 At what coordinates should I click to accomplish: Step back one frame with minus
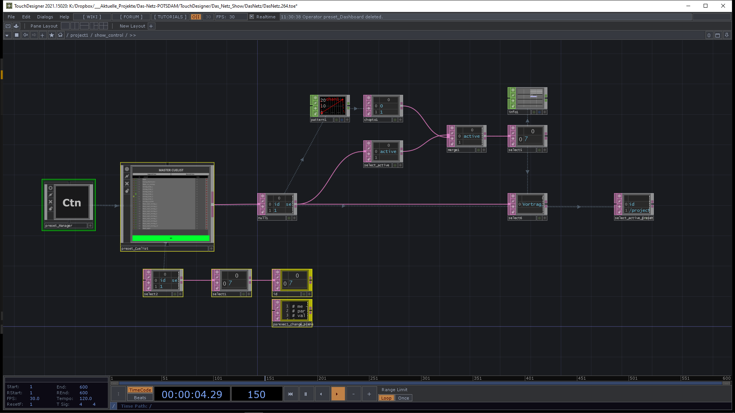coord(353,394)
